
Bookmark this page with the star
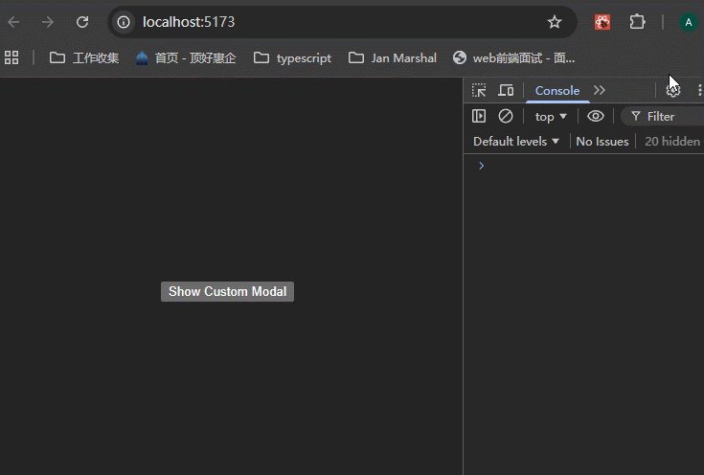(555, 22)
